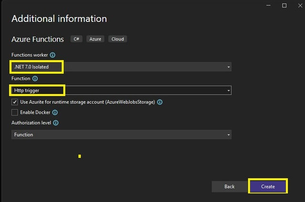Click the Azure tag

95,39
